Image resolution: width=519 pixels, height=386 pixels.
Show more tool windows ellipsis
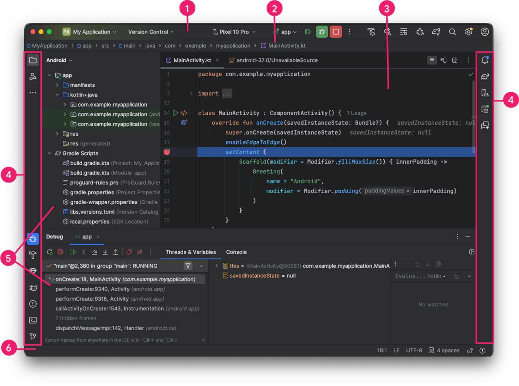(x=33, y=93)
